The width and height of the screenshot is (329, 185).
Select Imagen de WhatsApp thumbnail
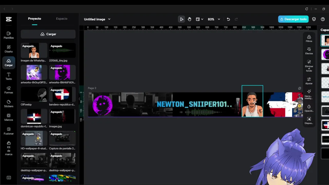pos(34,50)
